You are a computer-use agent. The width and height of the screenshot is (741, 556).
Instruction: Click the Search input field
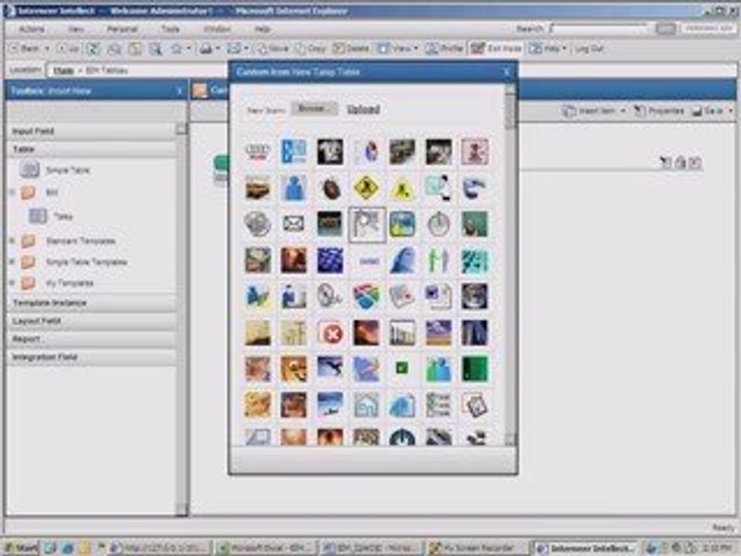point(600,29)
